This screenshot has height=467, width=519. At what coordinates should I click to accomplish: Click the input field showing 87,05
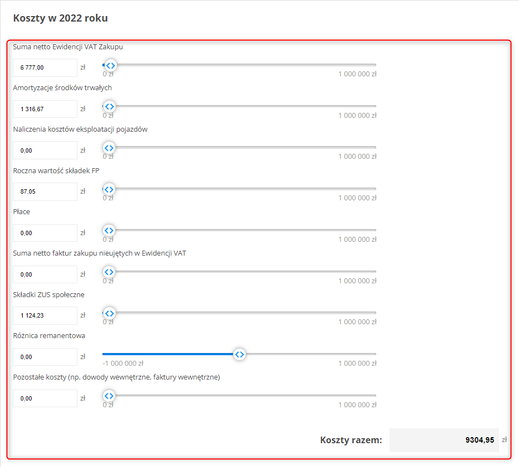click(45, 191)
